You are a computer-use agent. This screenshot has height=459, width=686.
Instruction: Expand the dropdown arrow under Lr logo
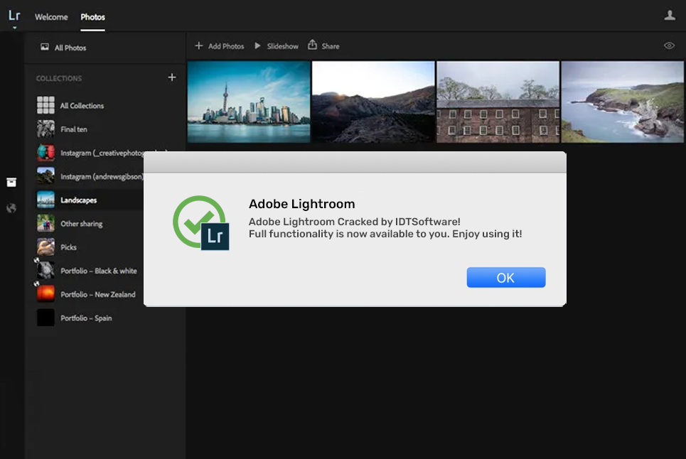pyautogui.click(x=14, y=28)
